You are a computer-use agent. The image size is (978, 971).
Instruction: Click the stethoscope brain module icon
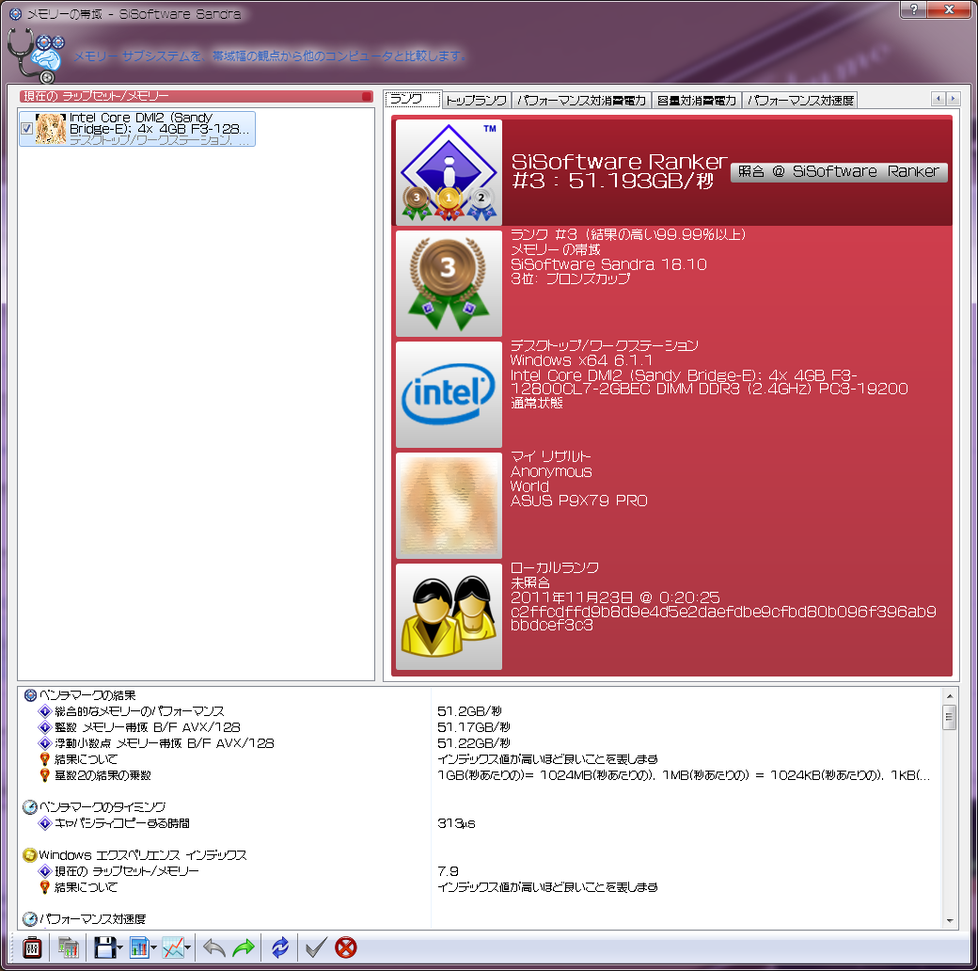[36, 55]
